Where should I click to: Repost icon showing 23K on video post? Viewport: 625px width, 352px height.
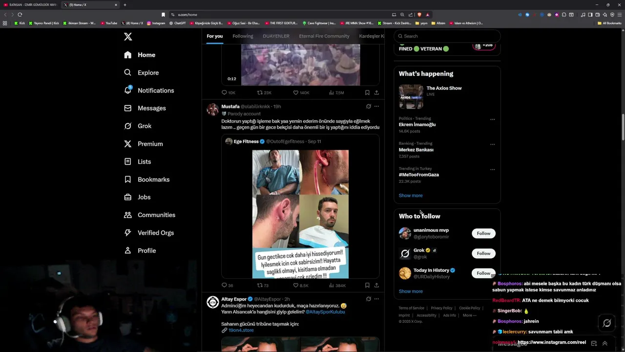pyautogui.click(x=260, y=92)
